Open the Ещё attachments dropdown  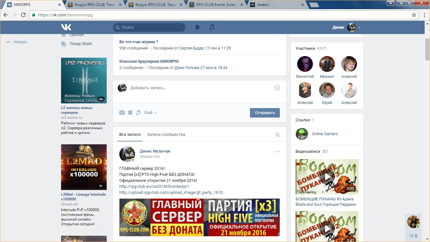tap(150, 112)
